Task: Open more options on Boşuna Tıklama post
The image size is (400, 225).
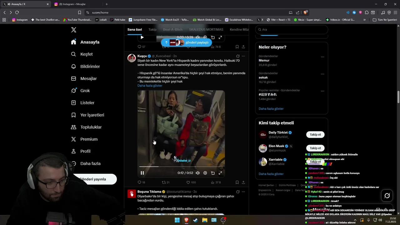Action: 243,192
